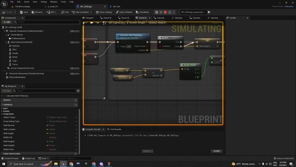This screenshot has height=167, width=296.
Task: Collapse the Variables section
Action: (x=2, y=105)
